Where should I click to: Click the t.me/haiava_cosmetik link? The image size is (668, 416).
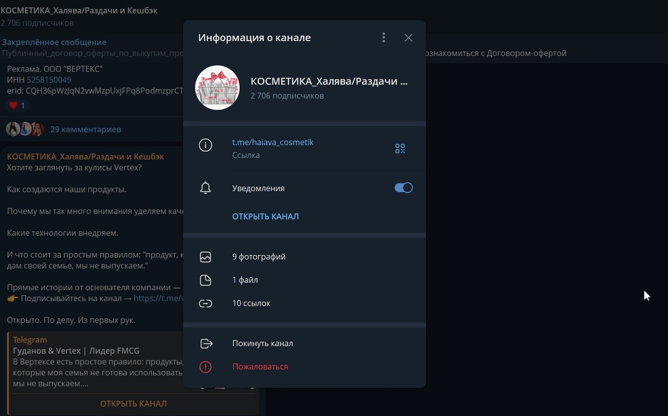coord(273,142)
